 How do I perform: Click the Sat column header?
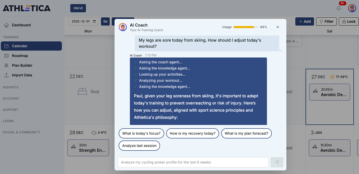[330, 31]
